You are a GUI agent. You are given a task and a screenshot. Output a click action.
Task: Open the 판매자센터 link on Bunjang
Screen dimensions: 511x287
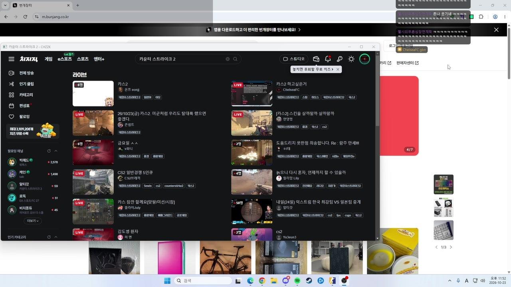click(x=408, y=63)
